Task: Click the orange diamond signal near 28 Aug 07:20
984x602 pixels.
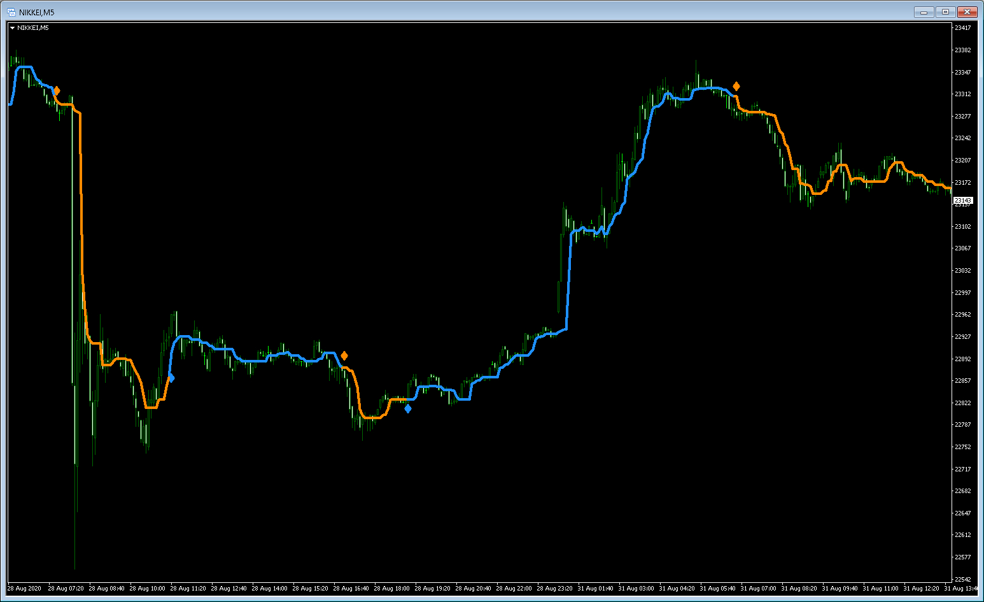Action: click(57, 90)
